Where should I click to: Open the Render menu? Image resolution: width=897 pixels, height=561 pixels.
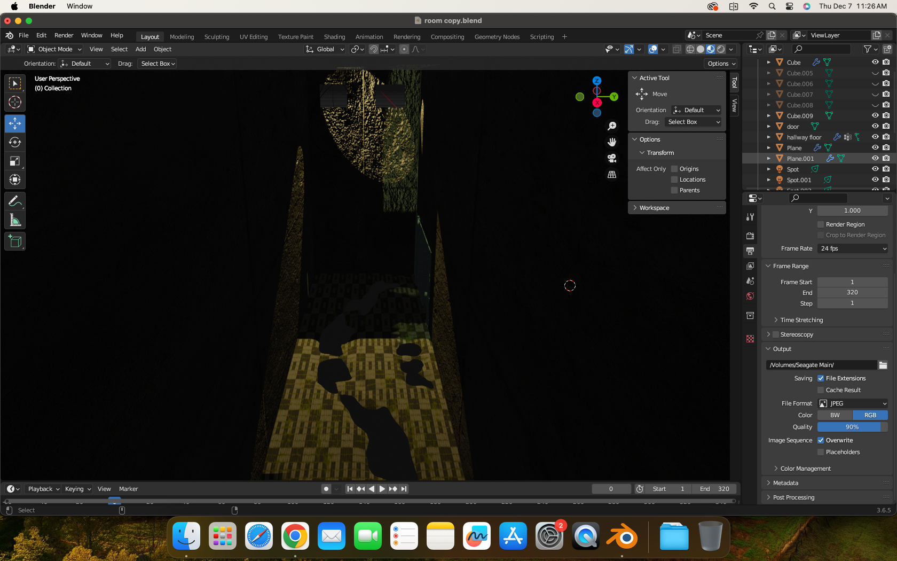click(64, 35)
